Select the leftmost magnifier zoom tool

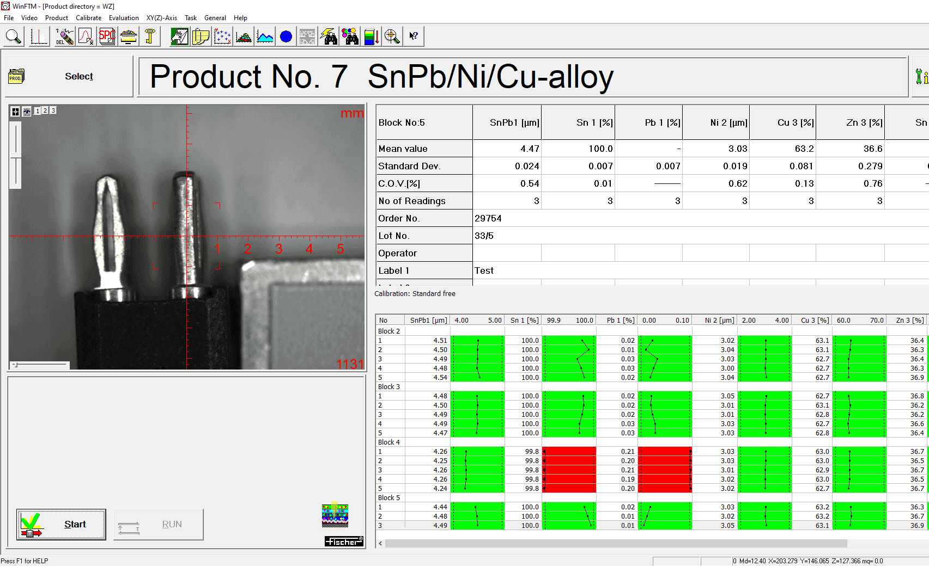coord(13,36)
